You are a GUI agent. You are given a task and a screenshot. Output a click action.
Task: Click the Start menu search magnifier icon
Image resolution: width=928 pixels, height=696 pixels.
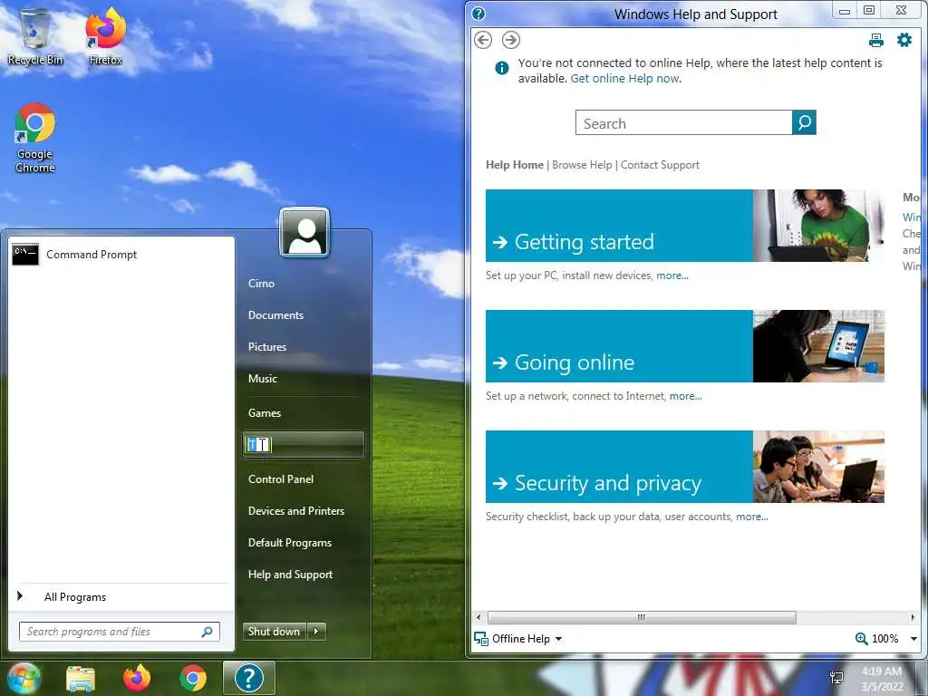pyautogui.click(x=208, y=632)
